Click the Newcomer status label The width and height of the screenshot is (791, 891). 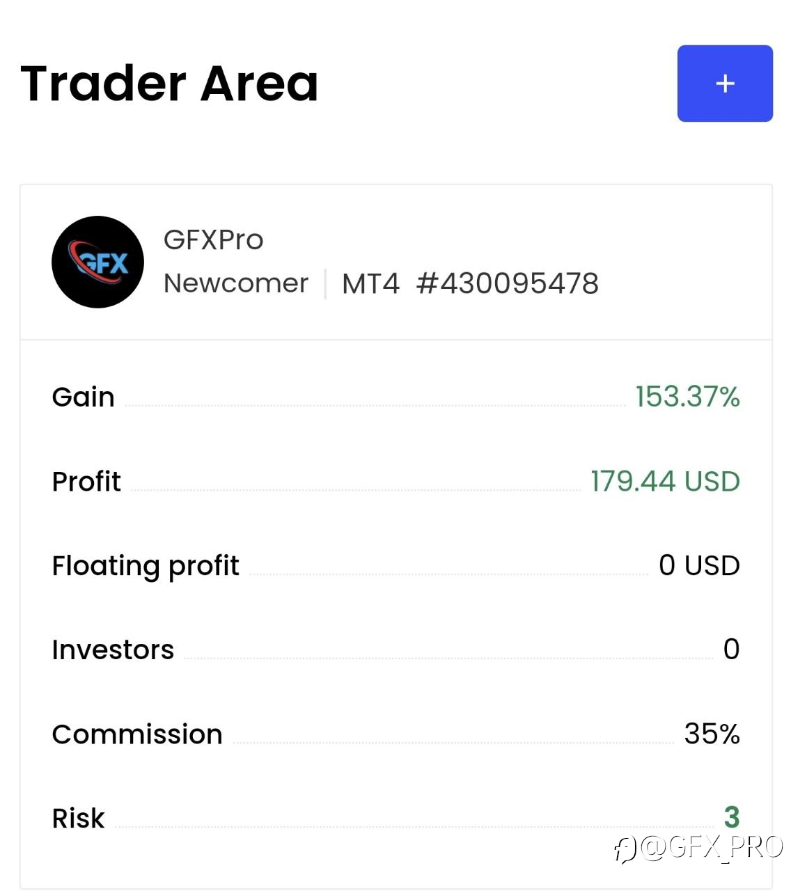[235, 283]
